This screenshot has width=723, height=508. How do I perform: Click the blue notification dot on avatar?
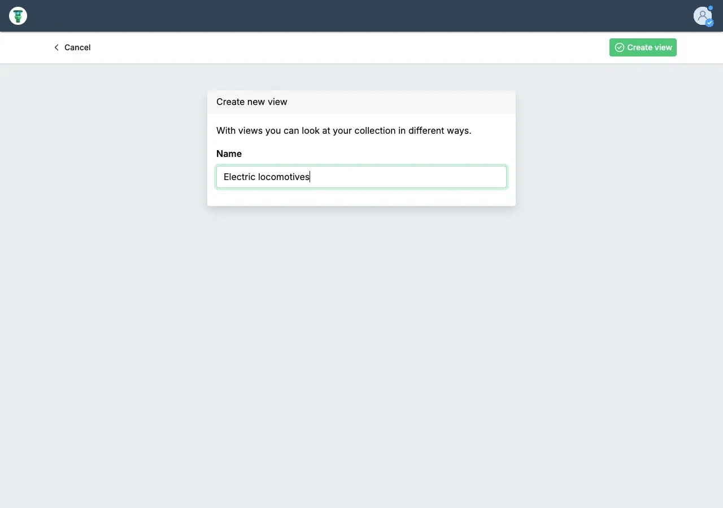coord(710,8)
